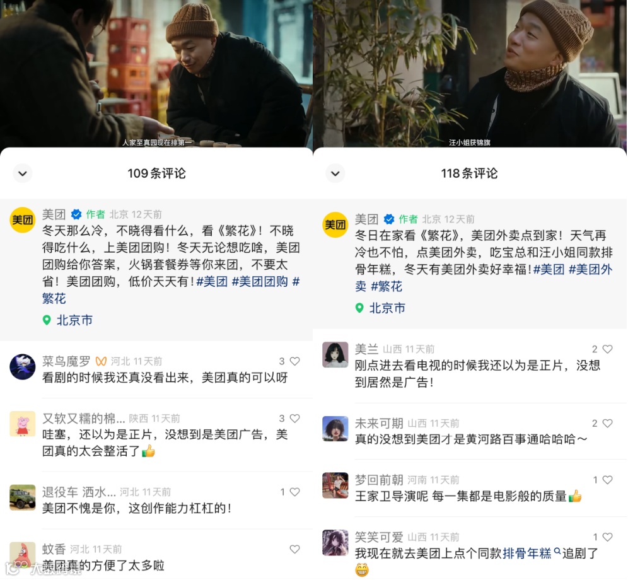Tap heart on 梦回前朝's comment
Screen dimensions: 628x580
point(608,480)
